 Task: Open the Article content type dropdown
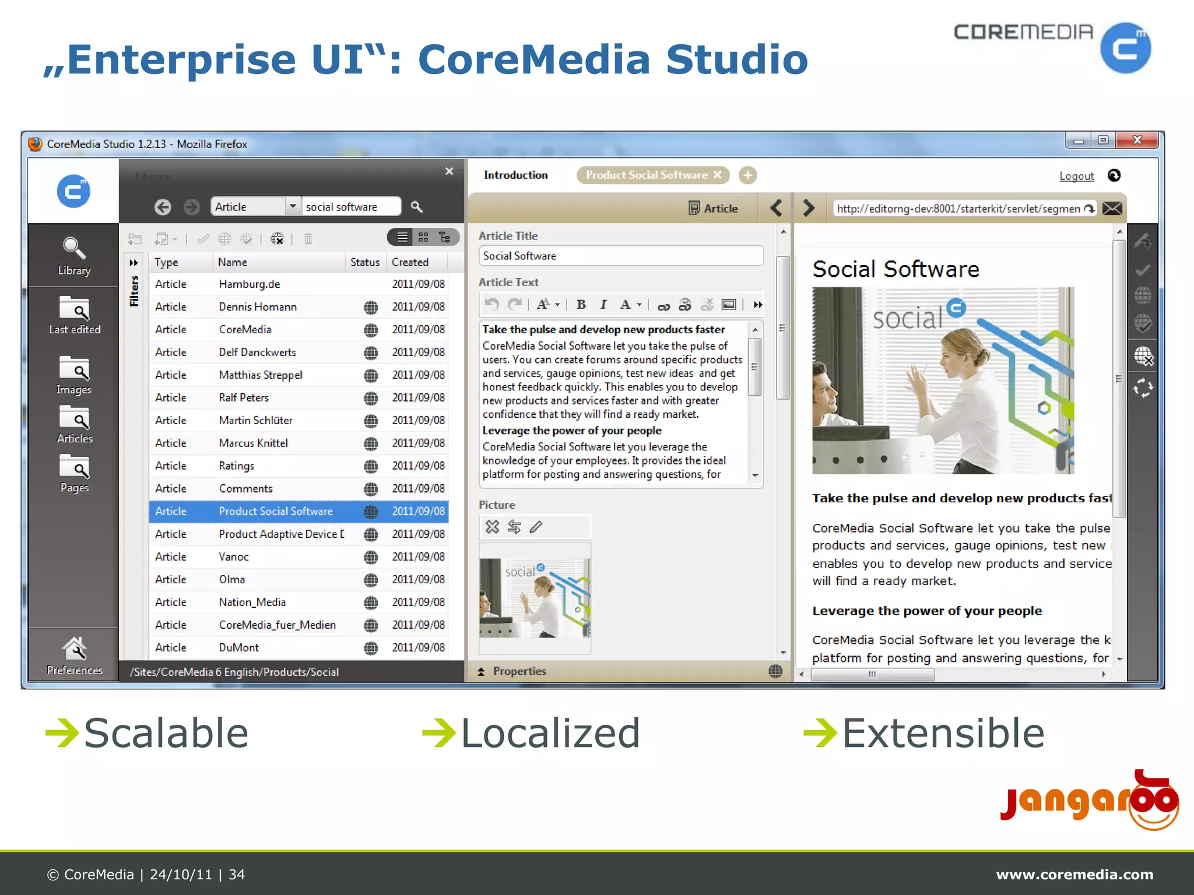click(x=293, y=206)
